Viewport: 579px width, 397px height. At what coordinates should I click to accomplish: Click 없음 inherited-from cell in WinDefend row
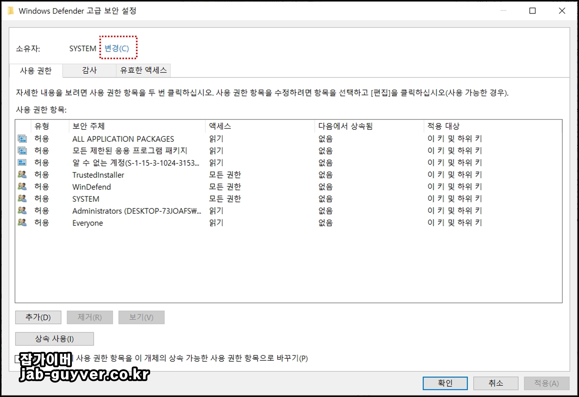click(326, 186)
